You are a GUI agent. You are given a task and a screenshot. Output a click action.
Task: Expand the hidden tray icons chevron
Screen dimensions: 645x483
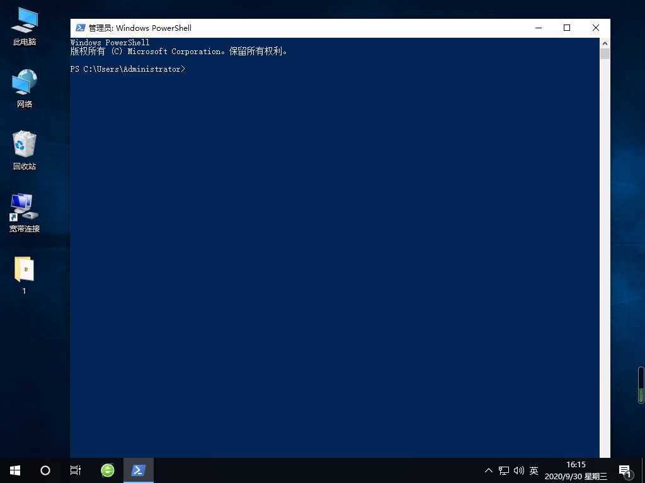click(488, 470)
